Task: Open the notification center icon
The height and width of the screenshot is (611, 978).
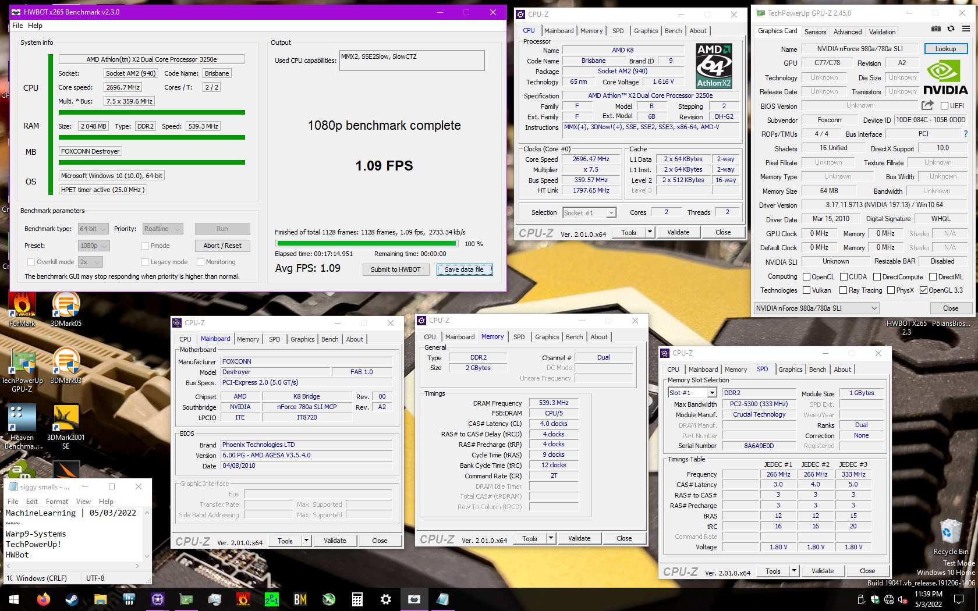Action: tap(959, 599)
